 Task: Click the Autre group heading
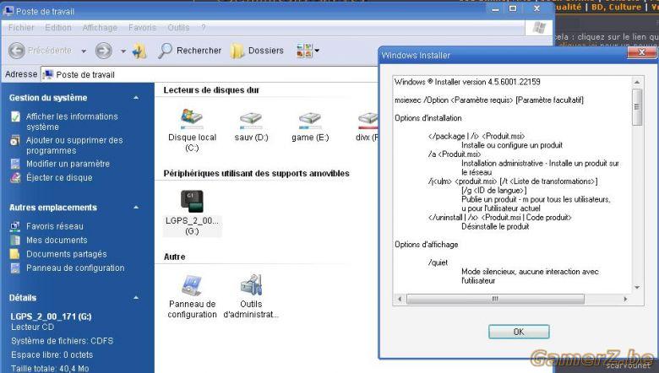tap(174, 257)
